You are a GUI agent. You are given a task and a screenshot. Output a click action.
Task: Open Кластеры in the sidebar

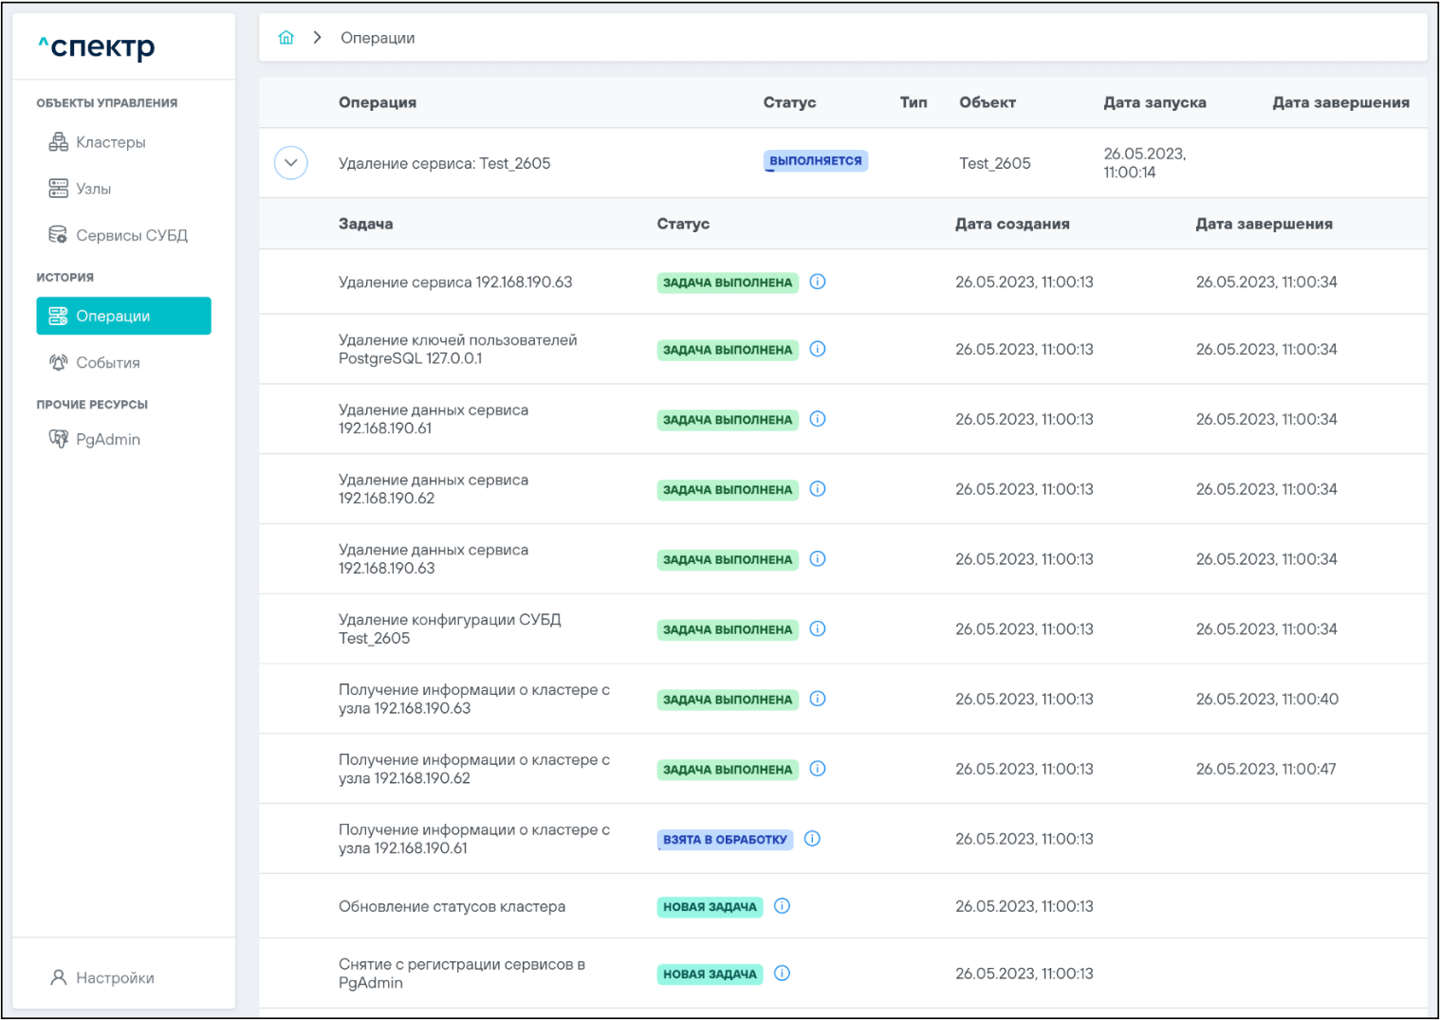click(110, 142)
